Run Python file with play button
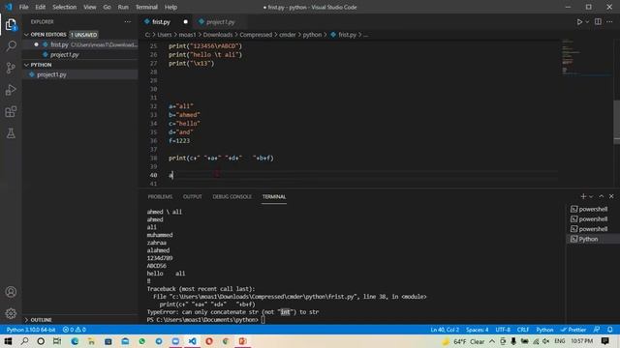Viewport: 620px width, 348px height. click(x=579, y=22)
